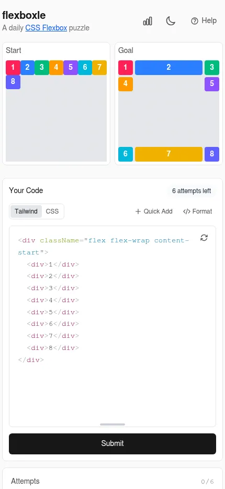Image resolution: width=225 pixels, height=489 pixels.
Task: Follow the CSS Flexbox link
Action: [x=46, y=28]
